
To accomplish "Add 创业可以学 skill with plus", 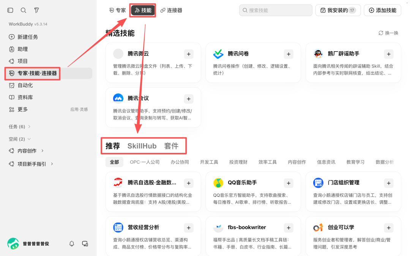I will (x=389, y=228).
